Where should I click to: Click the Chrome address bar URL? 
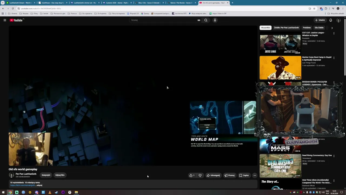(41, 8)
